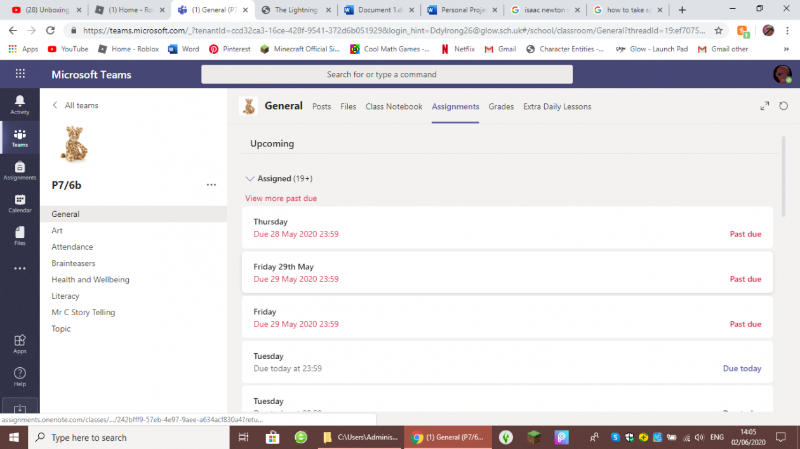The height and width of the screenshot is (449, 800).
Task: Collapse the Assigned section
Action: [250, 179]
